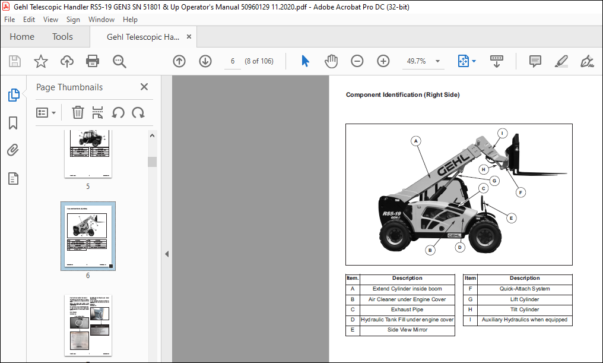603x363 pixels.
Task: Click the thumbnail panel scrollbar thumb
Action: pos(153,162)
